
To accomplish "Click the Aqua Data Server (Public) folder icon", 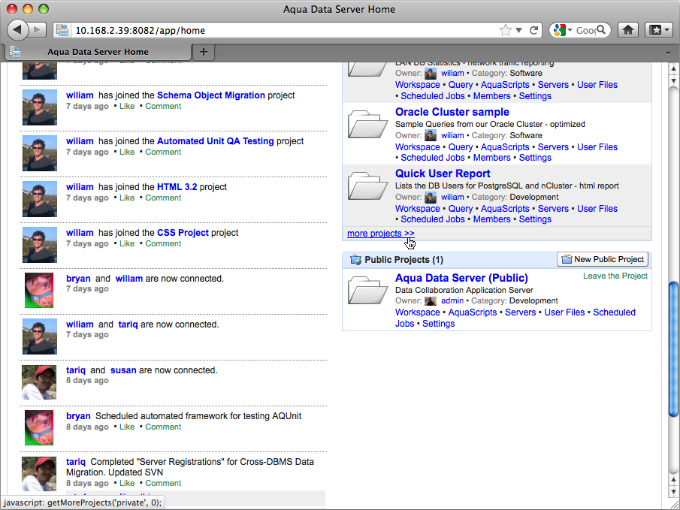I will click(367, 290).
